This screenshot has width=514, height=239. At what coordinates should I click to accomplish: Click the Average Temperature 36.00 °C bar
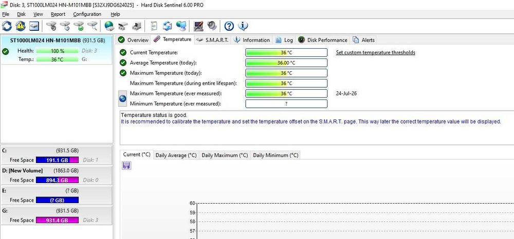pos(286,63)
